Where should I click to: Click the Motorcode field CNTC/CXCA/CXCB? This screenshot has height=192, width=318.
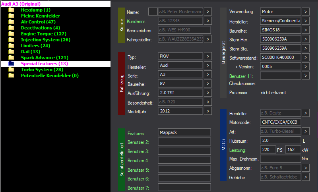click(281, 122)
